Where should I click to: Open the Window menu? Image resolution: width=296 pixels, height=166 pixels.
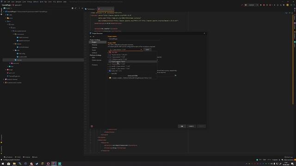tap(60, 2)
